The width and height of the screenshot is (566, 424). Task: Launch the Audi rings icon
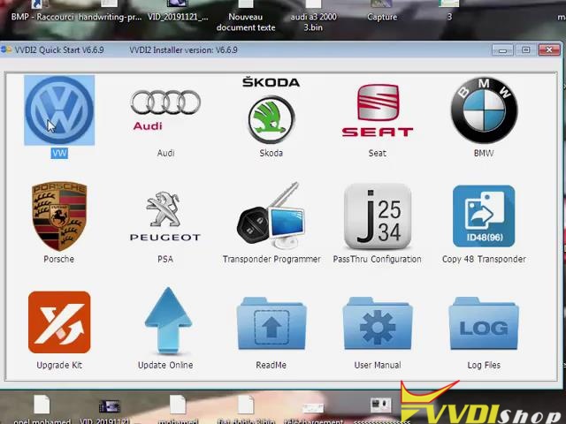pos(165,110)
